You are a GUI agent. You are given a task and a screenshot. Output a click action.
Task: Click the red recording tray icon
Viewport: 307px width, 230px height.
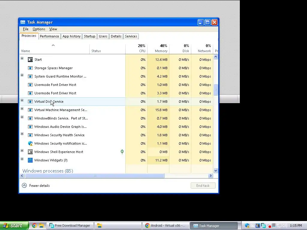[x=269, y=226]
